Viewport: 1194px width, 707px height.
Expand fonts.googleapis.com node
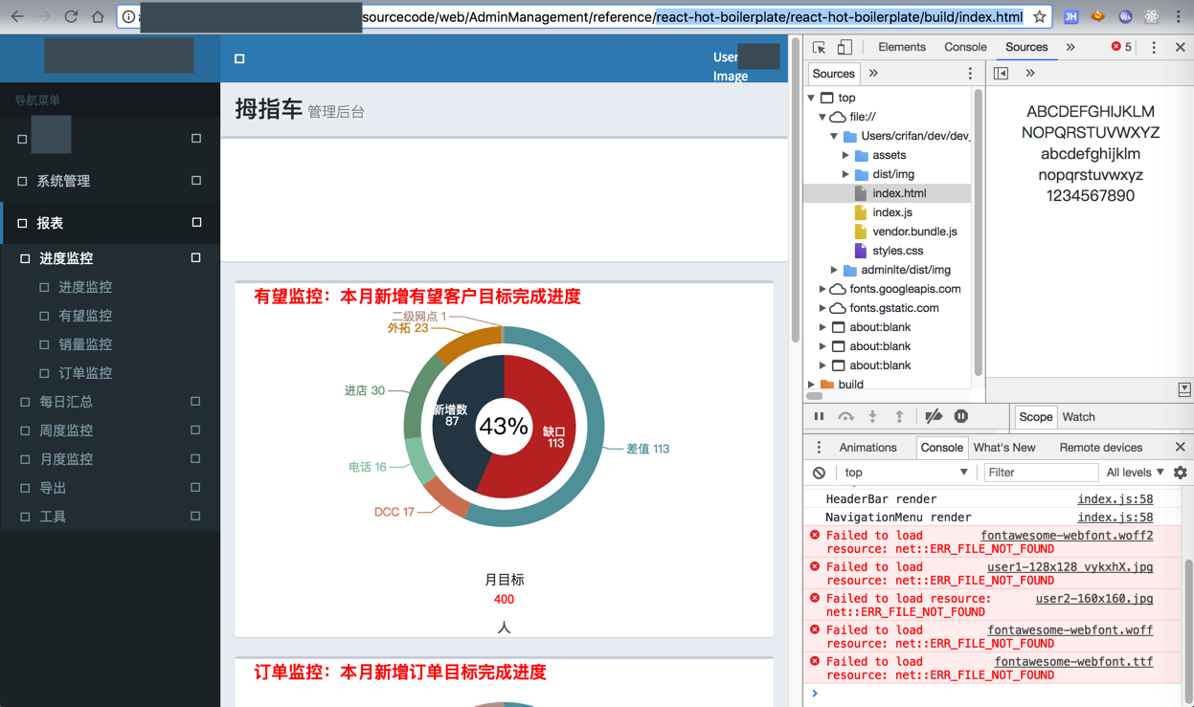822,289
